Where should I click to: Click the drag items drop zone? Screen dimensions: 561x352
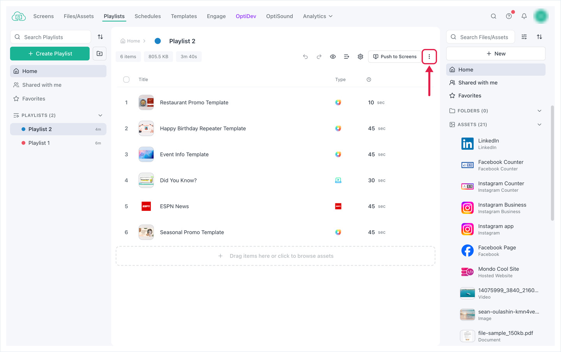coord(275,256)
